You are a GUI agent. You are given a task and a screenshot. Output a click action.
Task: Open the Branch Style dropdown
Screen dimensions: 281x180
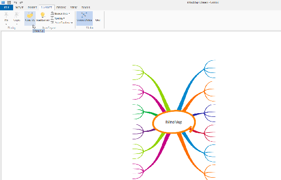click(60, 14)
